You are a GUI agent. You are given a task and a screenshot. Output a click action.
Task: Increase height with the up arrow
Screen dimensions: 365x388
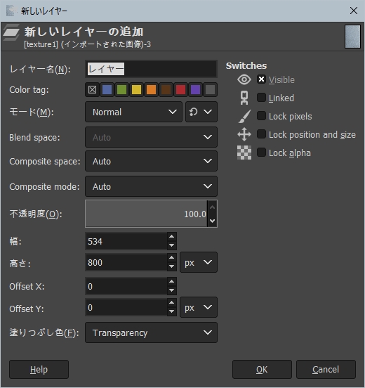[172, 258]
